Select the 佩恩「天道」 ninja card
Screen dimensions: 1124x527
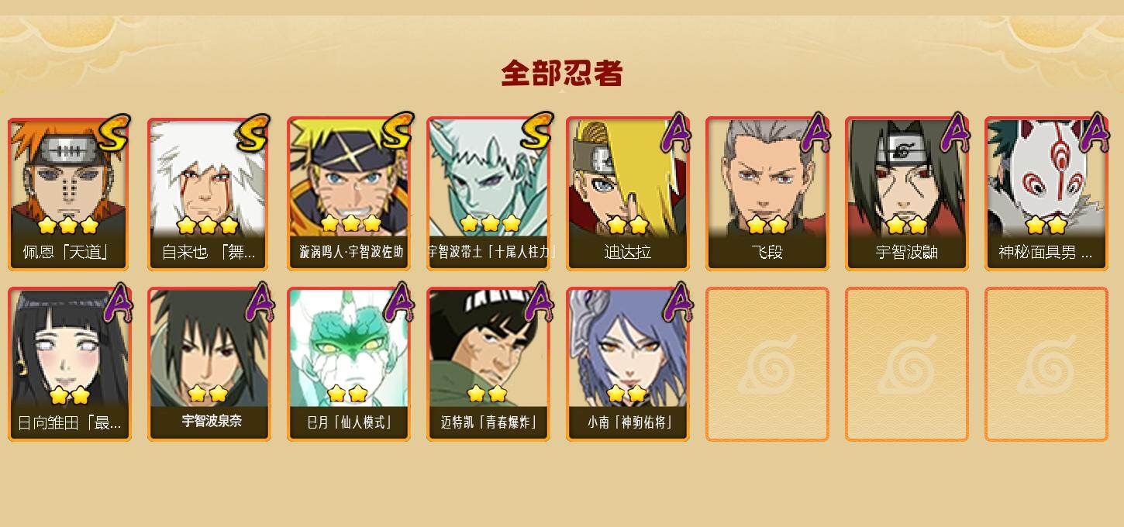[70, 194]
